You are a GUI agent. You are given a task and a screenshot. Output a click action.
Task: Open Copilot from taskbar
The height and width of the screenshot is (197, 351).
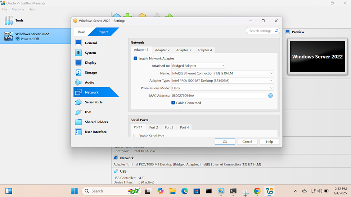161,191
